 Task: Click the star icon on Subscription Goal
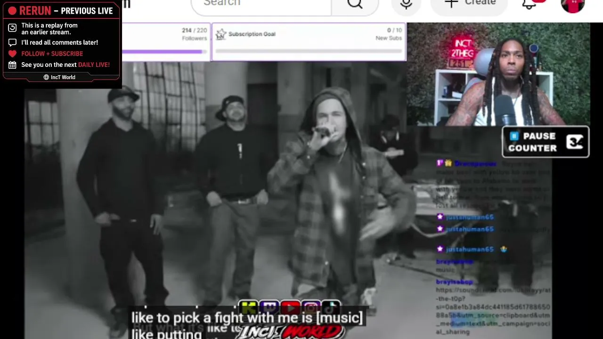tap(220, 34)
